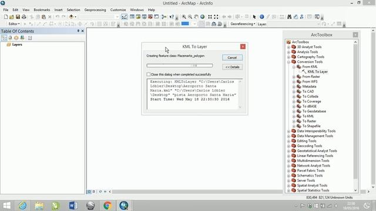Expand the To Shapefile toolset
The image size is (376, 211).
294,126
